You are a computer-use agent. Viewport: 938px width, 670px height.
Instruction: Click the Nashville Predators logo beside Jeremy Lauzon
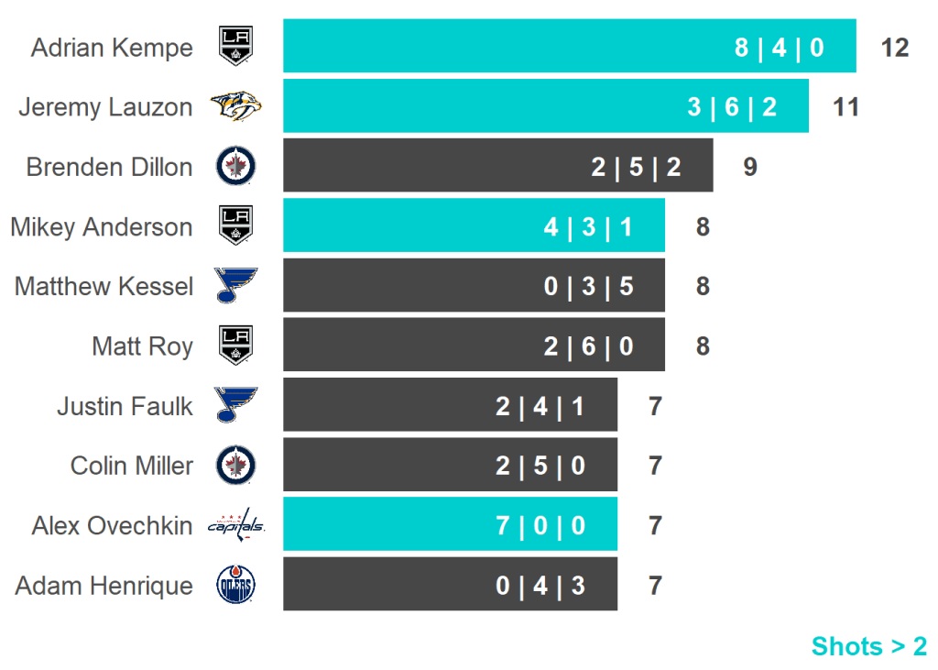pyautogui.click(x=235, y=106)
